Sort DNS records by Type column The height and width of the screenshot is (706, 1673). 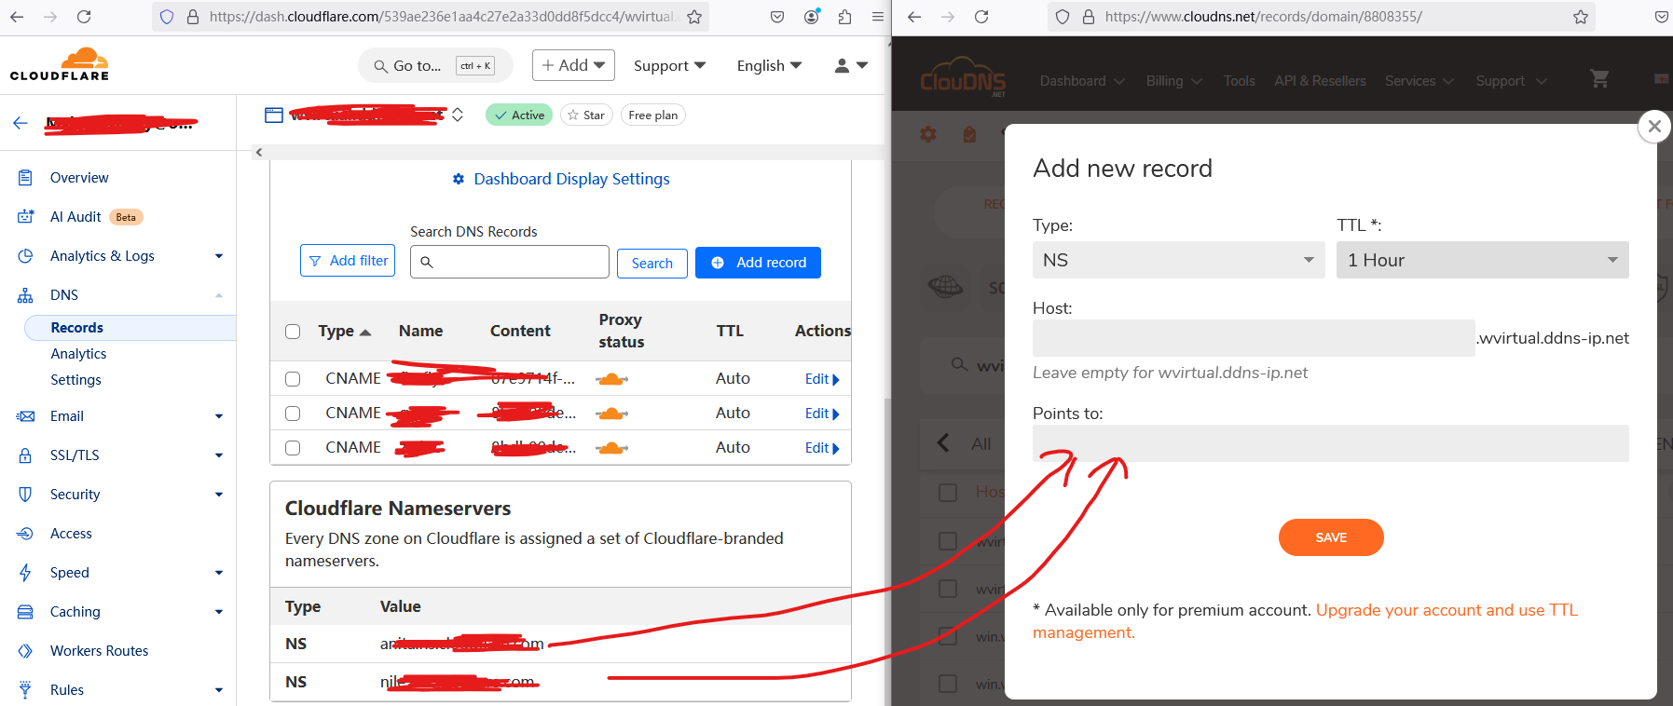[x=344, y=332]
